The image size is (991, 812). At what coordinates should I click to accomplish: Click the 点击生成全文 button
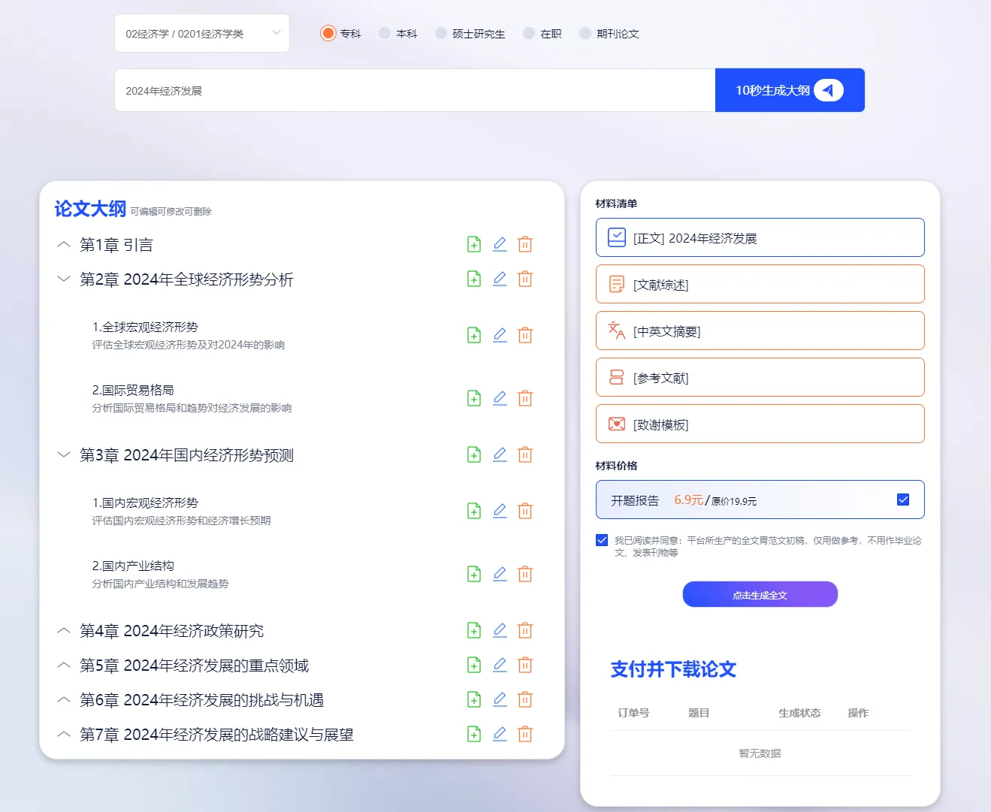[760, 594]
